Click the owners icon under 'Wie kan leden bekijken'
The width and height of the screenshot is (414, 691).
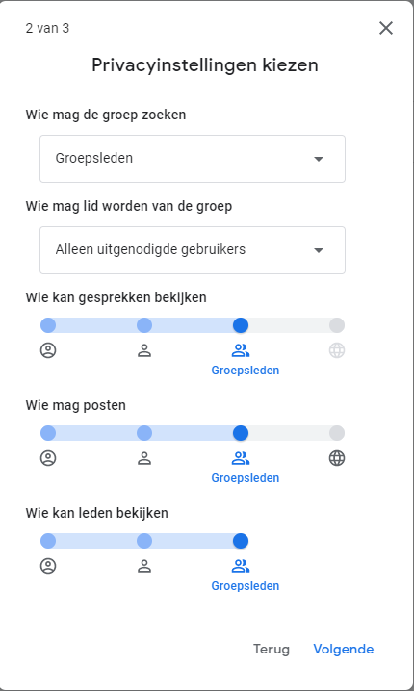48,566
